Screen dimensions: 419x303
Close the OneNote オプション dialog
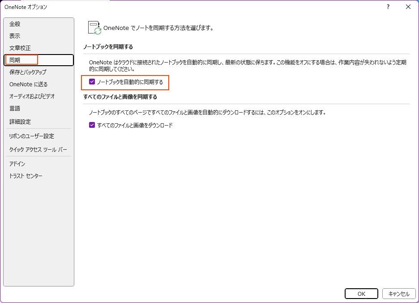click(408, 7)
